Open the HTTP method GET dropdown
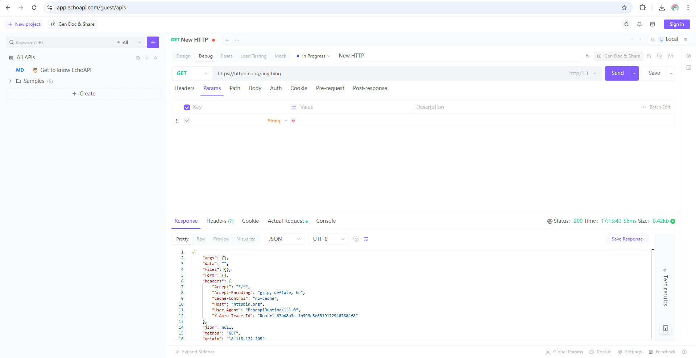The width and height of the screenshot is (696, 358). [x=192, y=73]
